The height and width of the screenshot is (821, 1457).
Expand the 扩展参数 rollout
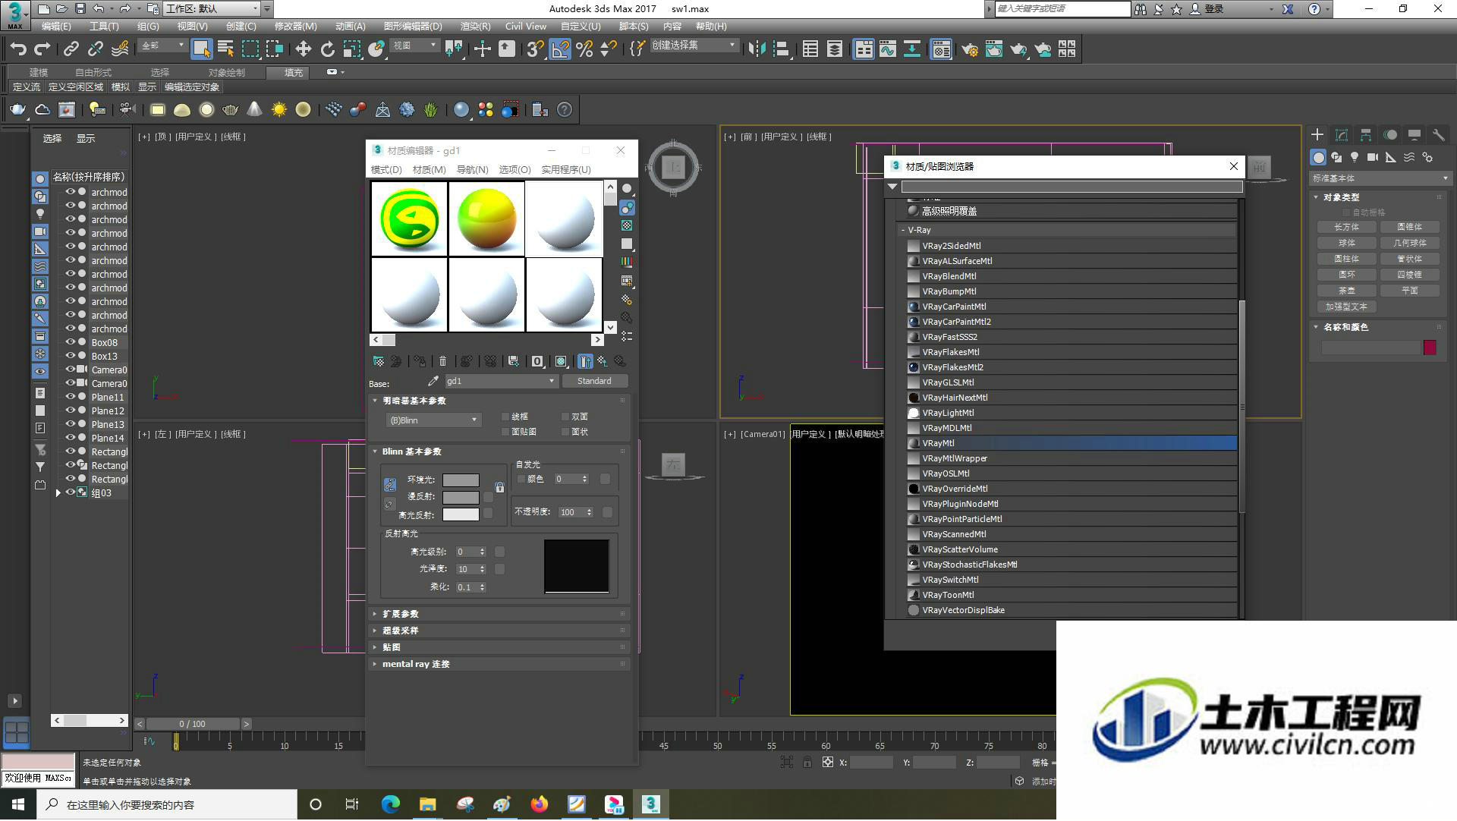click(499, 614)
